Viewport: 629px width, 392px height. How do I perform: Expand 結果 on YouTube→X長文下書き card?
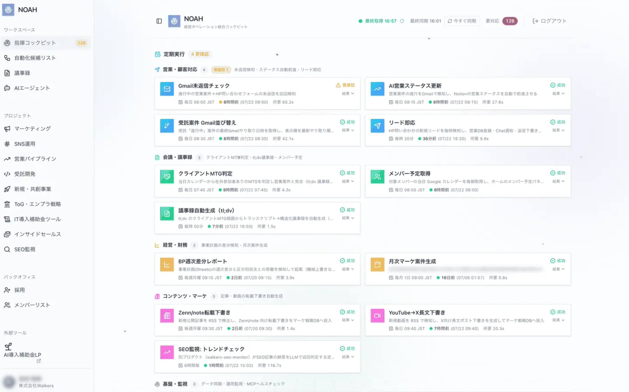pyautogui.click(x=558, y=320)
